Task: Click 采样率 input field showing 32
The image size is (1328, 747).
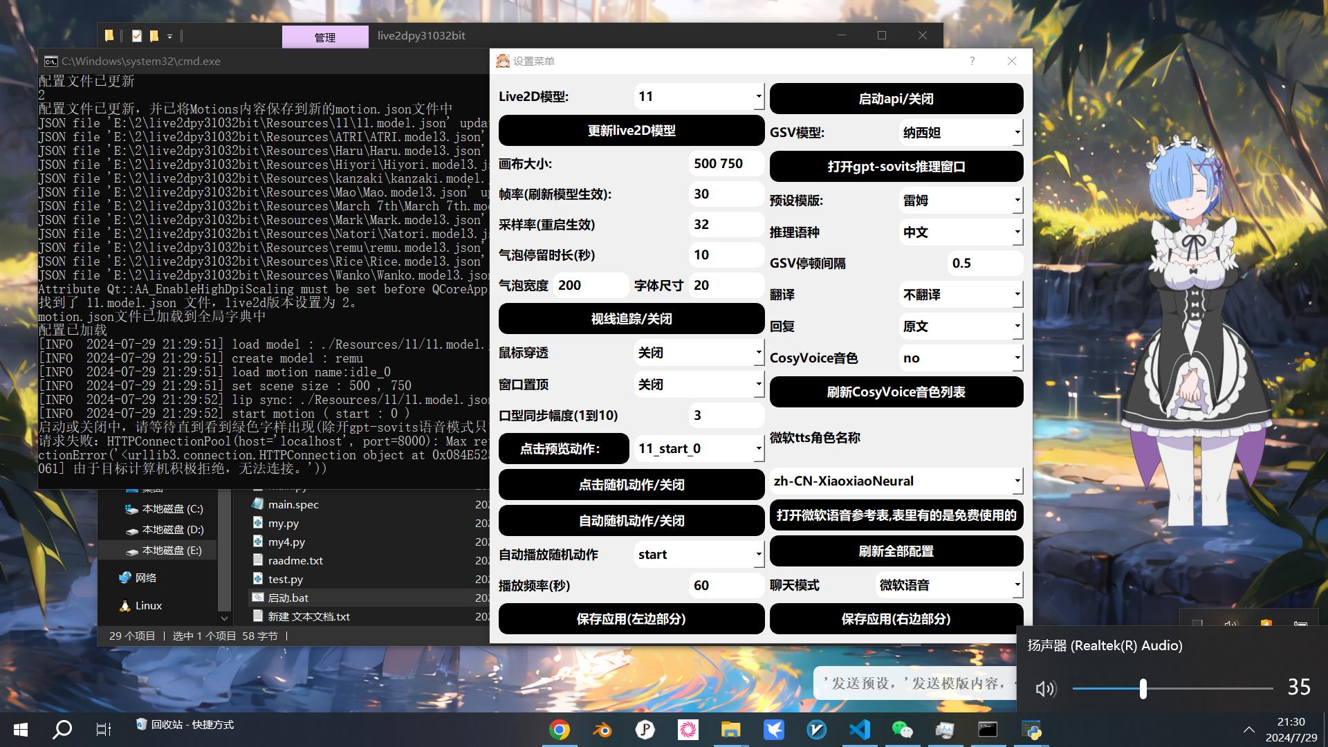Action: pos(726,225)
